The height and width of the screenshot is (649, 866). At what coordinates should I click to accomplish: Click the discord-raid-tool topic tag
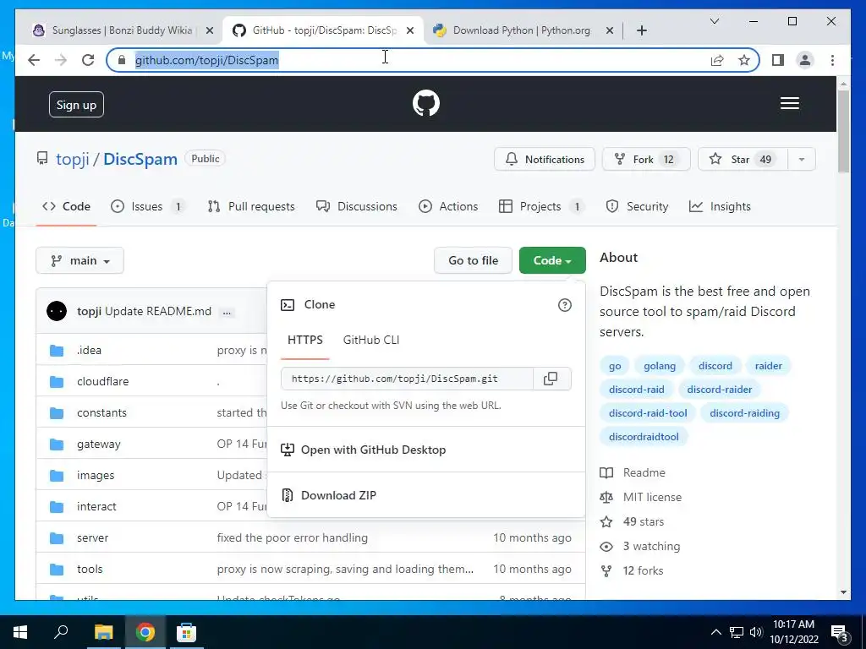tap(648, 412)
